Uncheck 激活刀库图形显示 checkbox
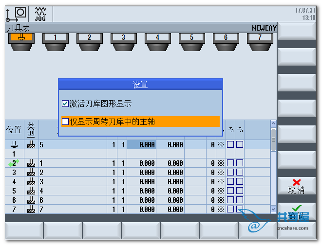 tap(65, 104)
